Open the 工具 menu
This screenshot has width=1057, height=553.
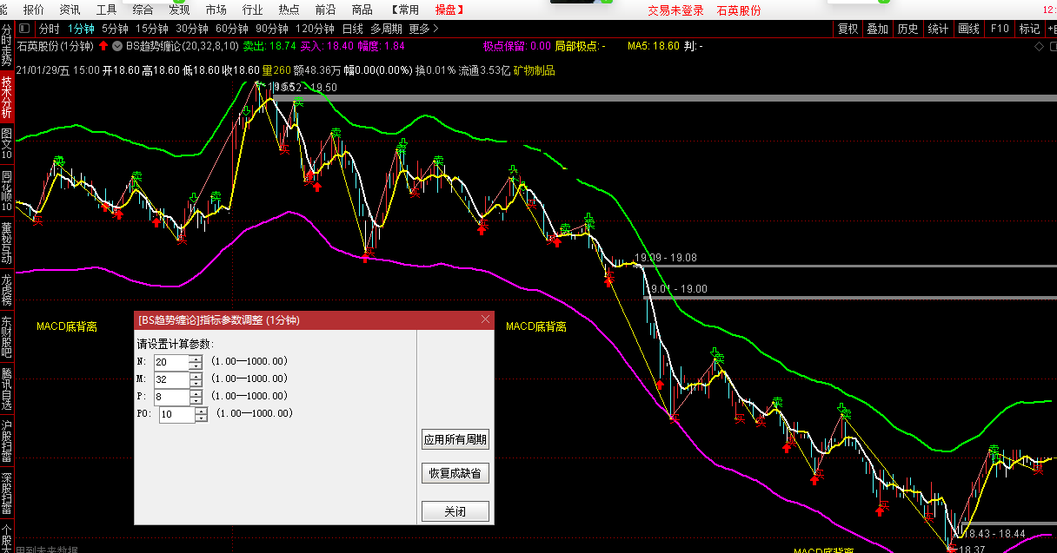[107, 10]
